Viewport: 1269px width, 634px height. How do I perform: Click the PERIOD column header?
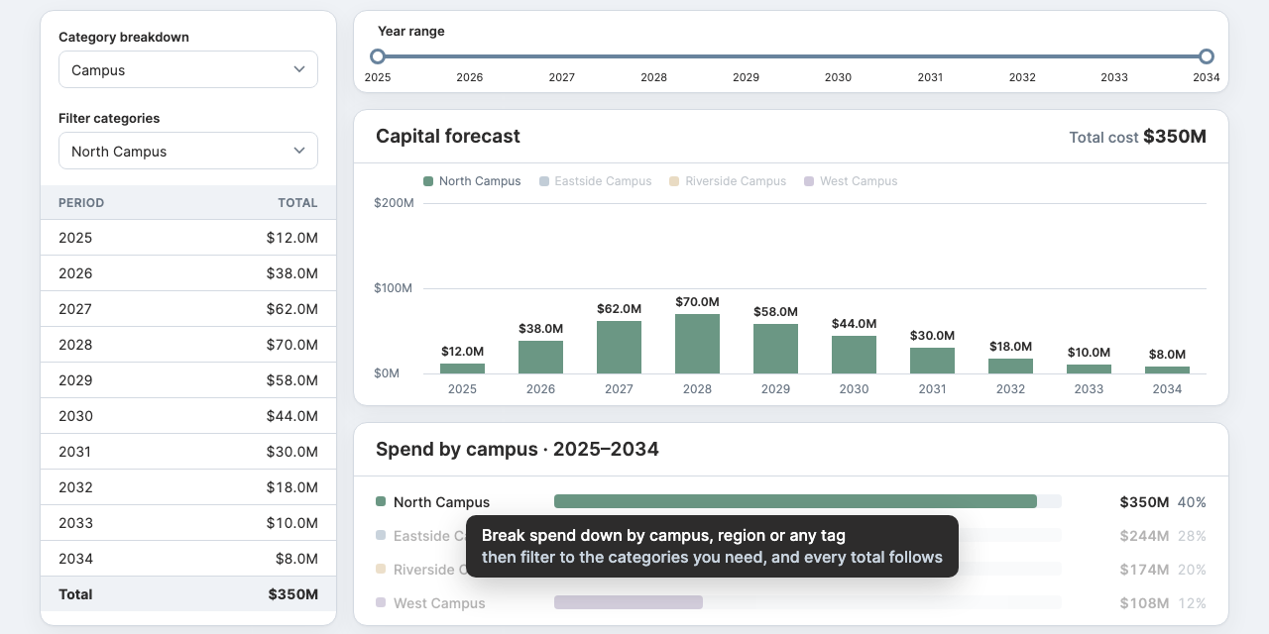click(81, 203)
